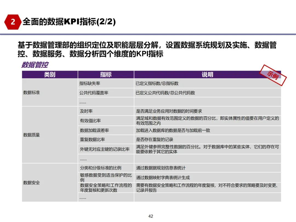The width and height of the screenshot is (296, 222).
Task: Click the 指标 column header
Action: point(106,75)
